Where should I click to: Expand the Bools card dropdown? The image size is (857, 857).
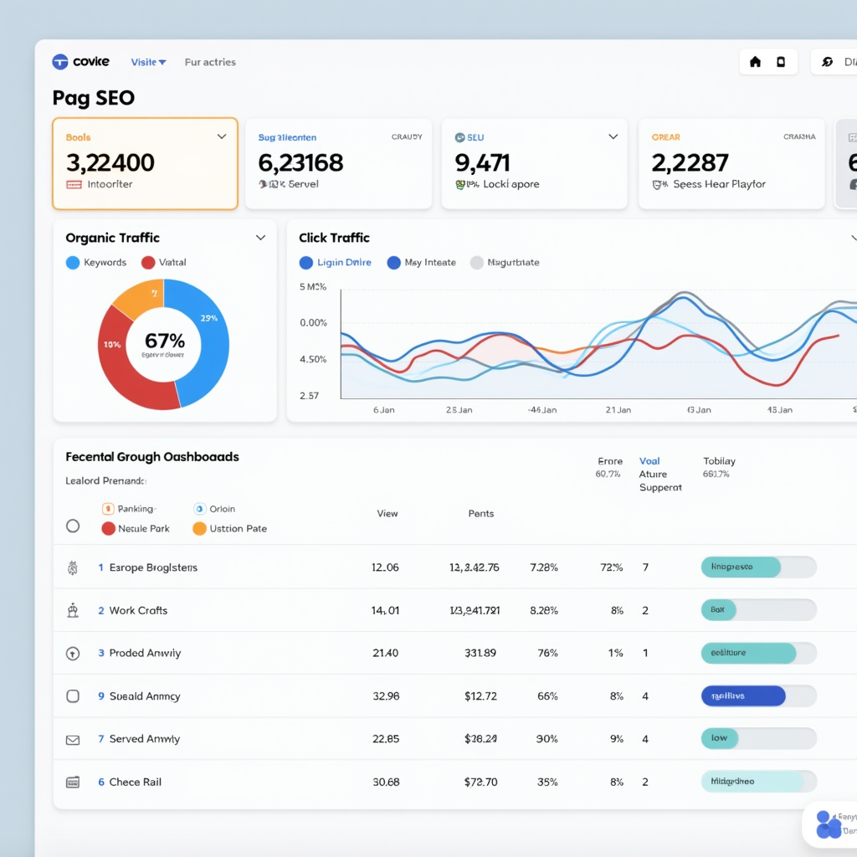coord(222,136)
